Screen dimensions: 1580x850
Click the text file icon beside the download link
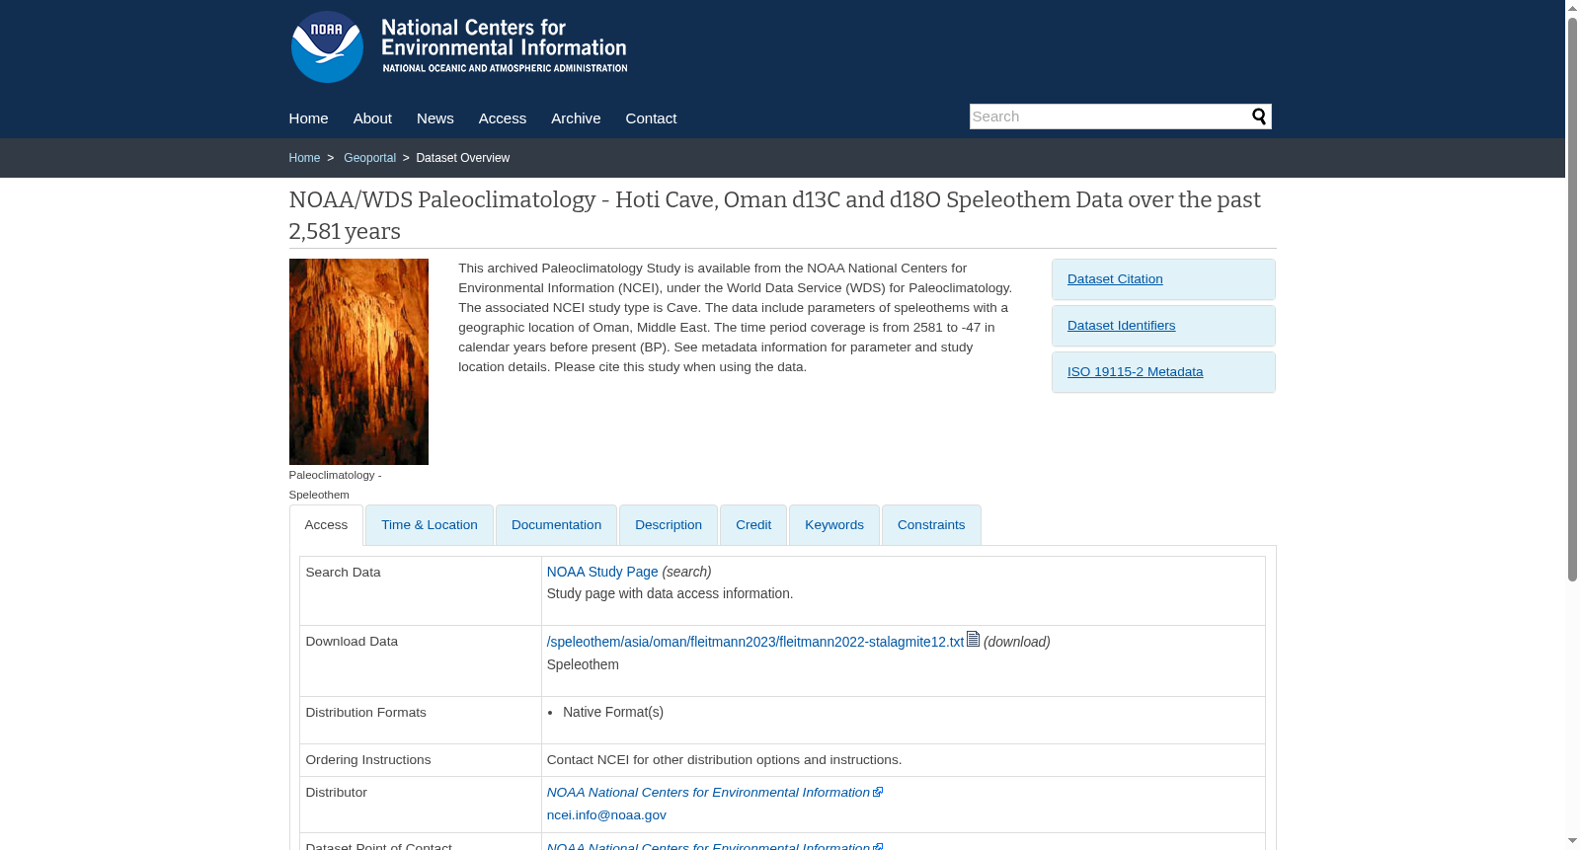click(973, 639)
